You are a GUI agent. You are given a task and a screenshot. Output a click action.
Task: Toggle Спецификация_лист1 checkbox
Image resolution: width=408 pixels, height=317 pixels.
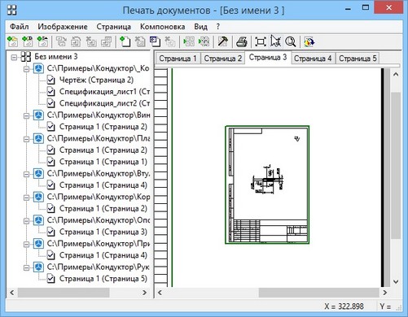point(50,92)
